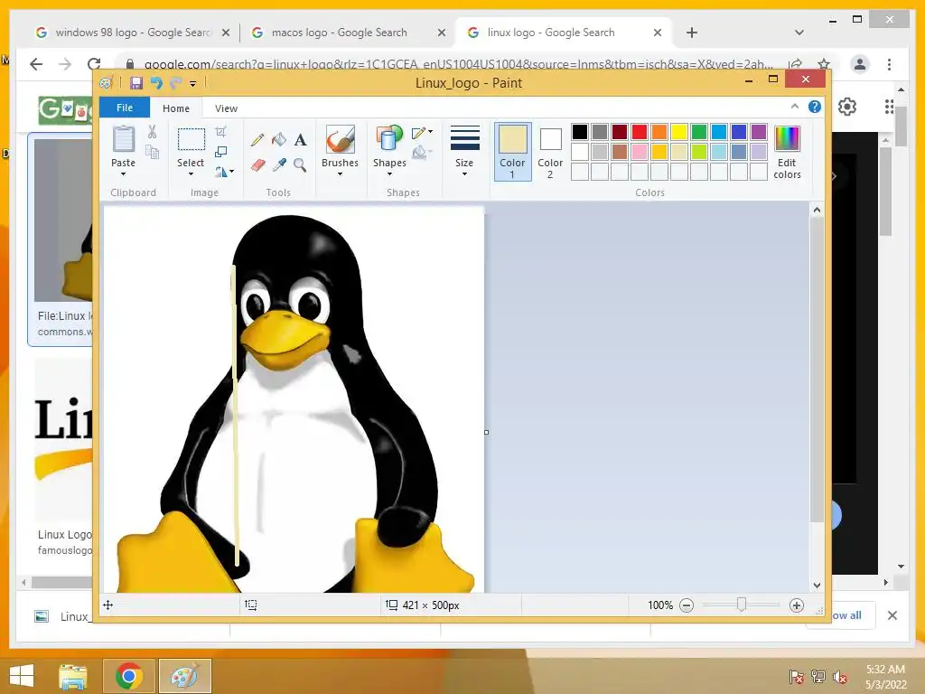The width and height of the screenshot is (925, 694).
Task: Click Chrome profile avatar icon
Action: pos(860,64)
